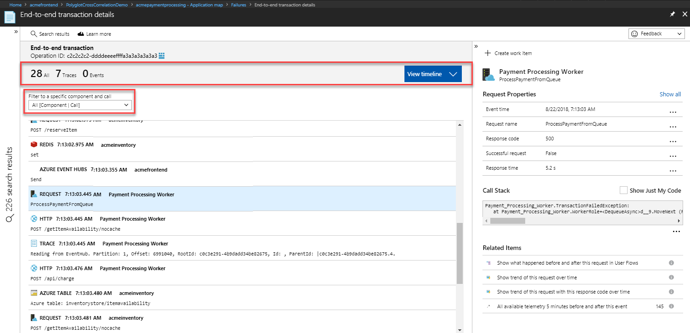Click the magnifier icon beside Search results
The width and height of the screenshot is (690, 333).
pyautogui.click(x=34, y=34)
